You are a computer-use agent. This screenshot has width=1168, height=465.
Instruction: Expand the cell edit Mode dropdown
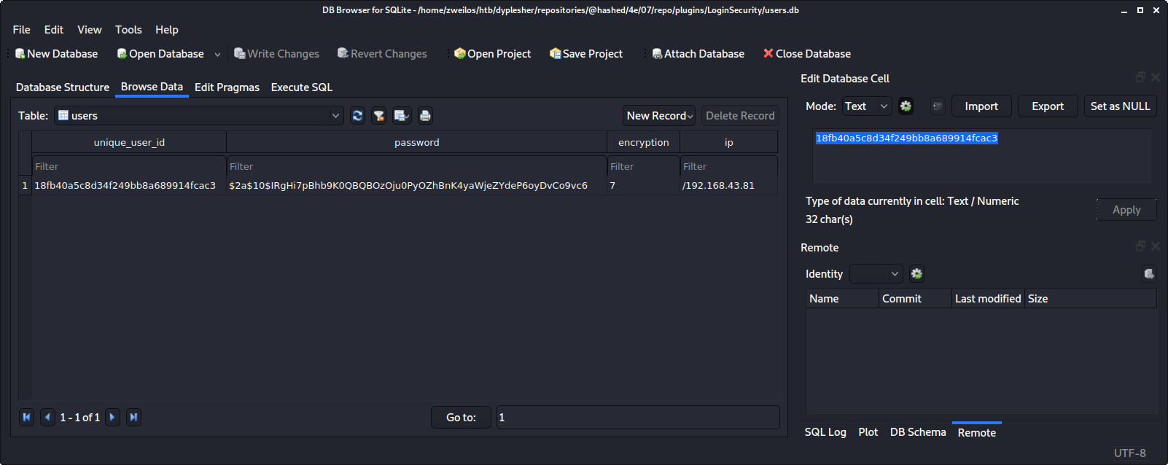(867, 106)
